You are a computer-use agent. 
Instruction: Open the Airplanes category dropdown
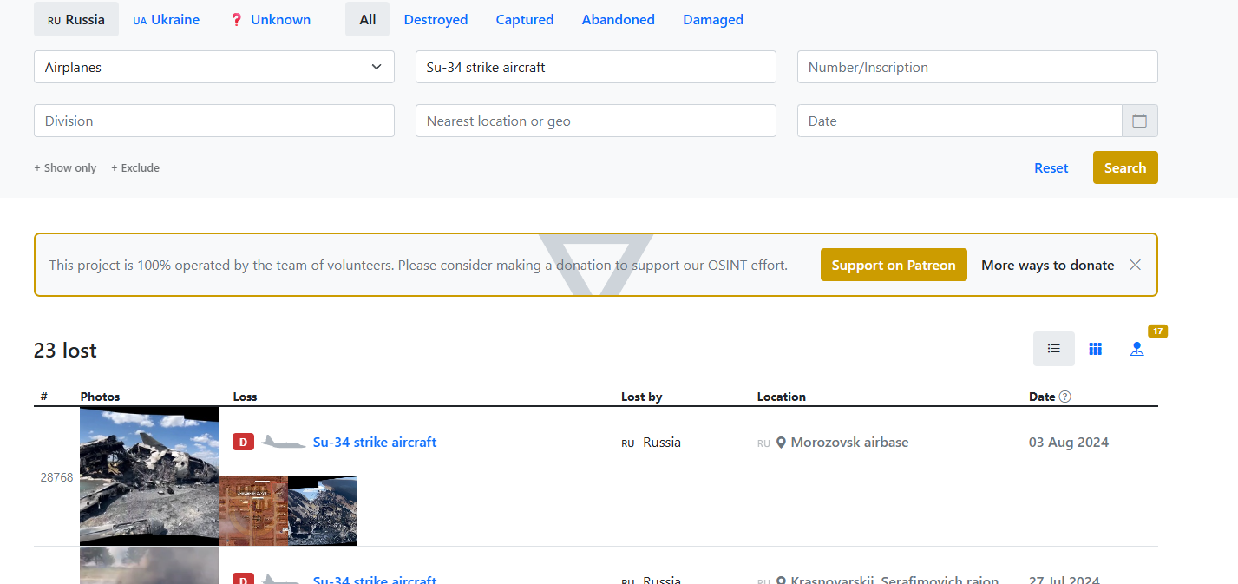214,67
